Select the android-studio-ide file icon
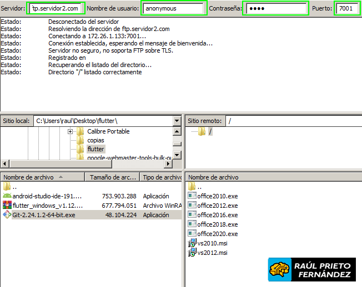This screenshot has height=287, width=362. click(x=7, y=196)
